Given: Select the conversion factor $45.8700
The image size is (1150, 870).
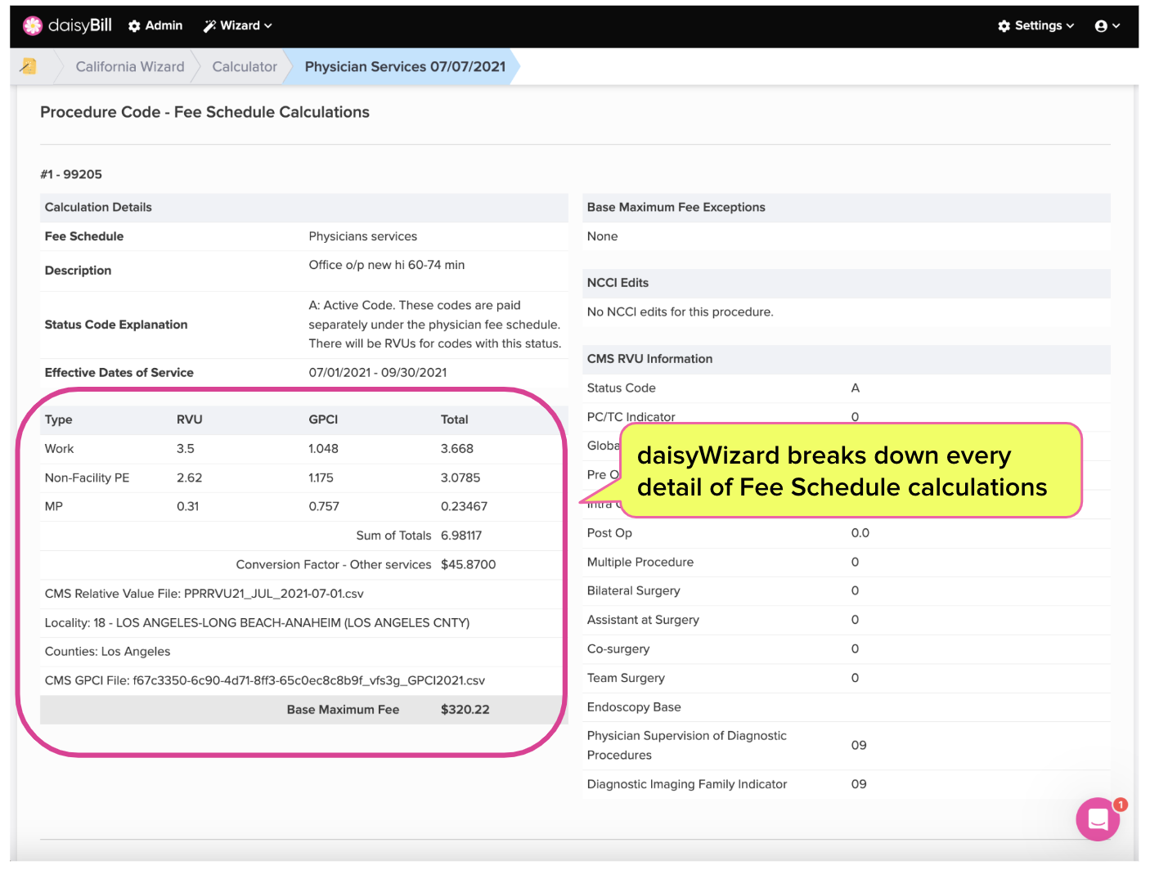Looking at the screenshot, I should click(x=469, y=565).
